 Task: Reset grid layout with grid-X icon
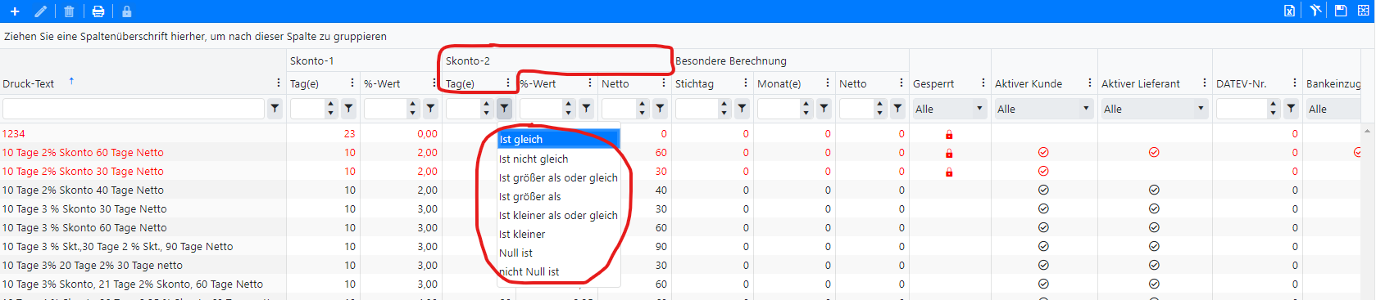1364,11
